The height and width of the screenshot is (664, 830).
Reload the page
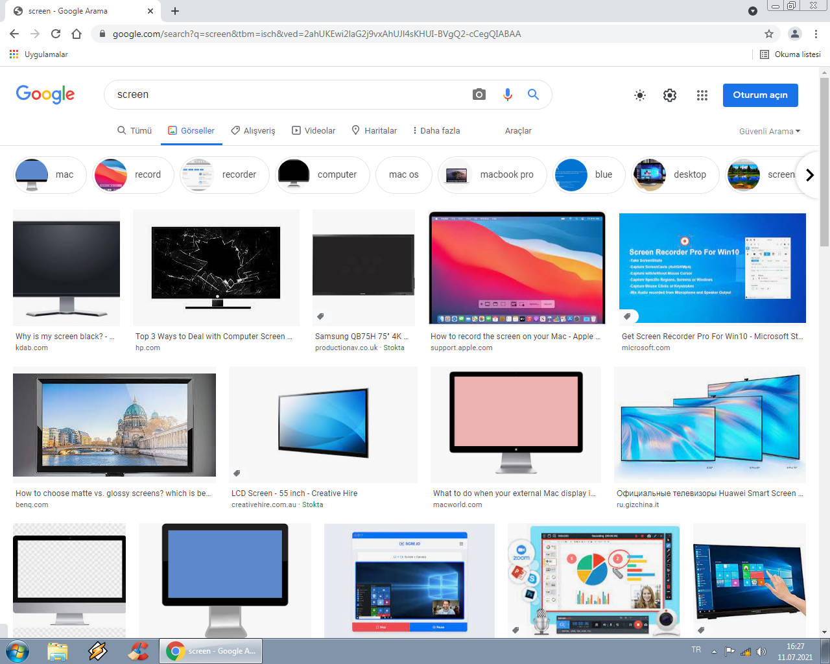pos(56,34)
